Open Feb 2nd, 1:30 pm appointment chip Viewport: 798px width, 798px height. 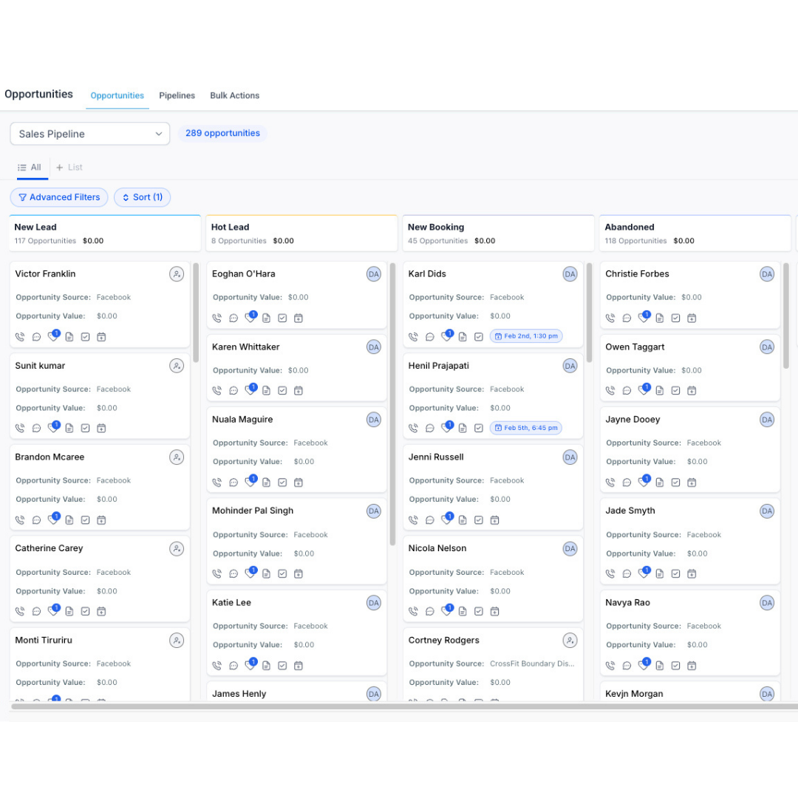click(x=526, y=336)
